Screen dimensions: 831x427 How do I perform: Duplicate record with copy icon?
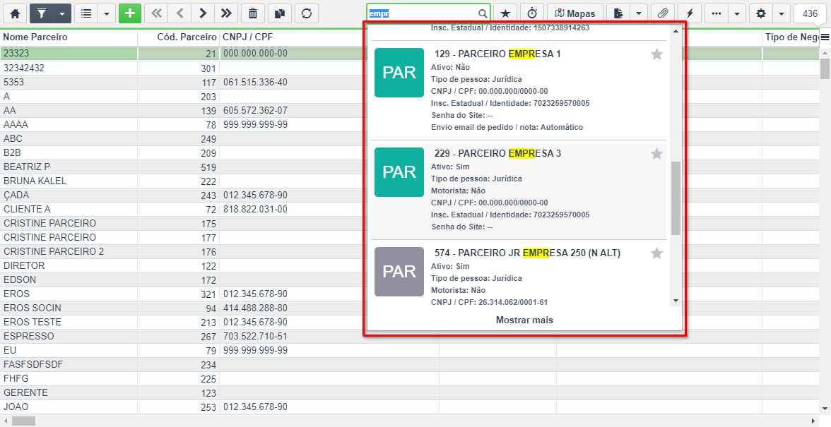tap(280, 13)
